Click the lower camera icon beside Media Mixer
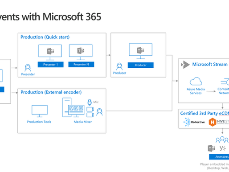Viewport: 229px width, 172px height. (90, 115)
